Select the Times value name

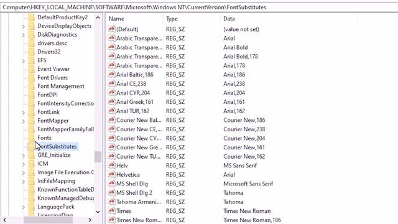pyautogui.click(x=124, y=211)
